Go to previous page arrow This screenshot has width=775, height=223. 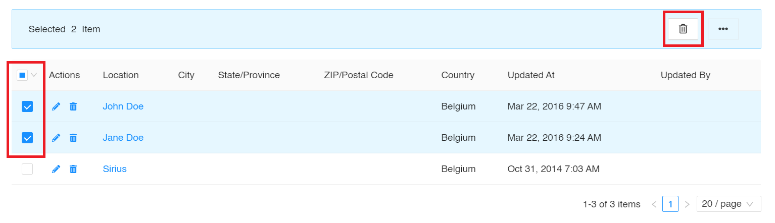654,204
